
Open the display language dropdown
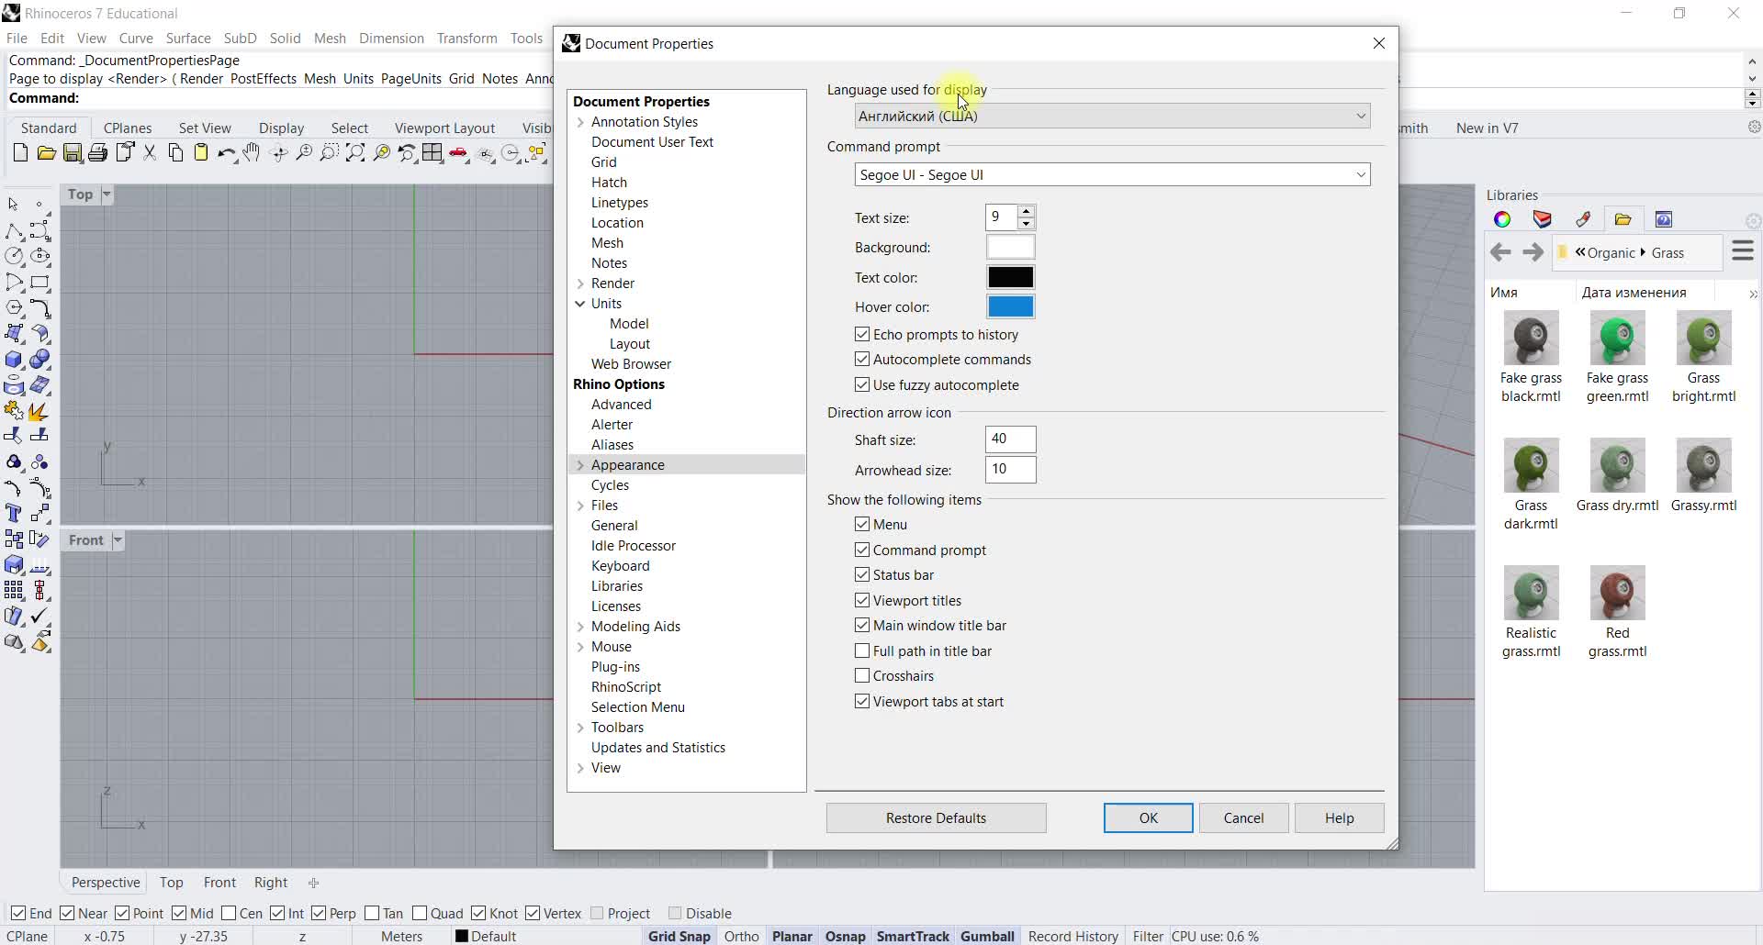[x=1112, y=116]
